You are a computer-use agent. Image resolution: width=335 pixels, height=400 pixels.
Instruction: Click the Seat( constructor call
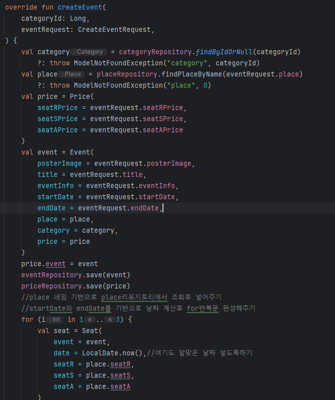point(92,331)
